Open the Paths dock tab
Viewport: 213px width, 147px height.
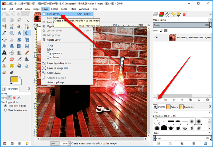coord(167,14)
